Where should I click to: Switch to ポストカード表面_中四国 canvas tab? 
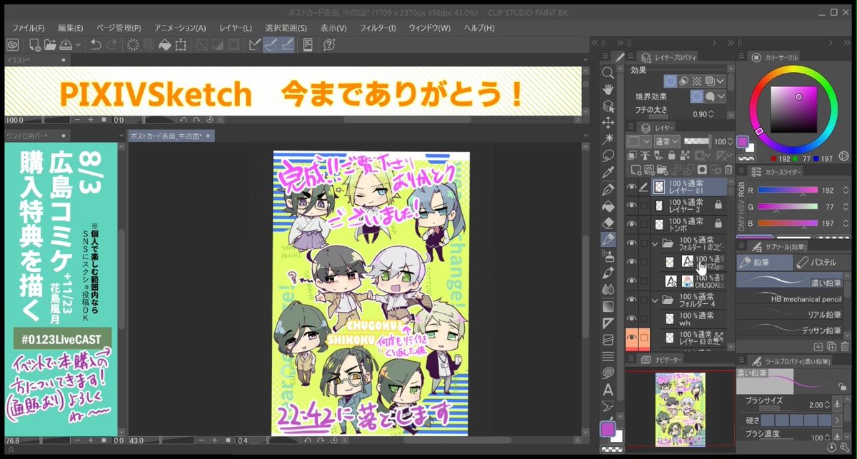(x=170, y=136)
